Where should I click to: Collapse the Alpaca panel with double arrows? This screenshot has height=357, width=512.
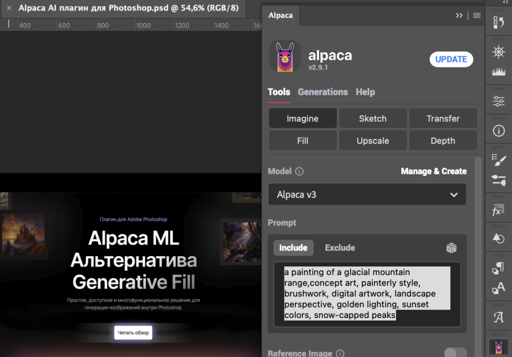point(459,15)
